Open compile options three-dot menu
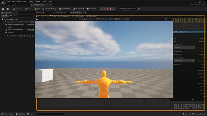The image size is (207, 116). point(22,9)
